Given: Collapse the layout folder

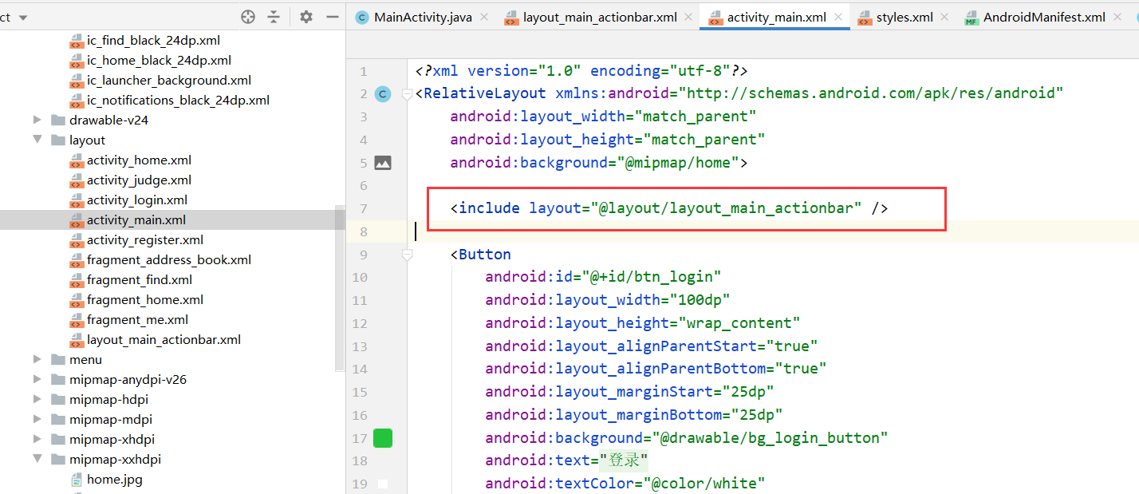Looking at the screenshot, I should pyautogui.click(x=37, y=140).
